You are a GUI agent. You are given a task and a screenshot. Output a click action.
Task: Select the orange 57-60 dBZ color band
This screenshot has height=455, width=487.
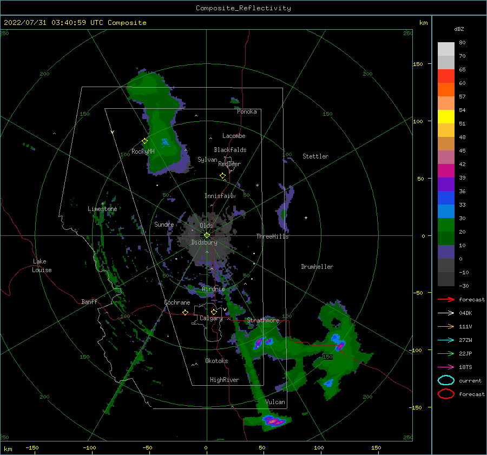[x=446, y=89]
